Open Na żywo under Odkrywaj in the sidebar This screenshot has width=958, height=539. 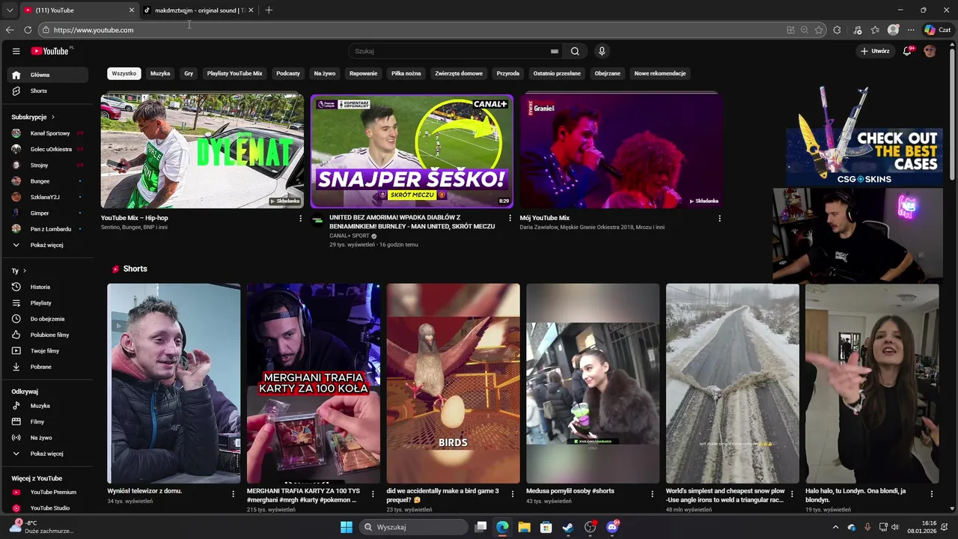pyautogui.click(x=48, y=437)
